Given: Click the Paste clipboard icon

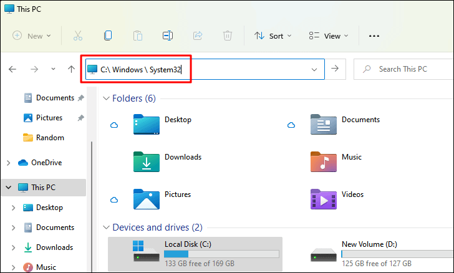Looking at the screenshot, I should 138,36.
